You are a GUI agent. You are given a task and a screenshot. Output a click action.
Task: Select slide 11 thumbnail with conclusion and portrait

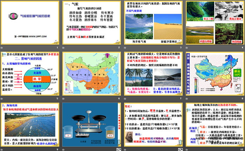[153, 125]
